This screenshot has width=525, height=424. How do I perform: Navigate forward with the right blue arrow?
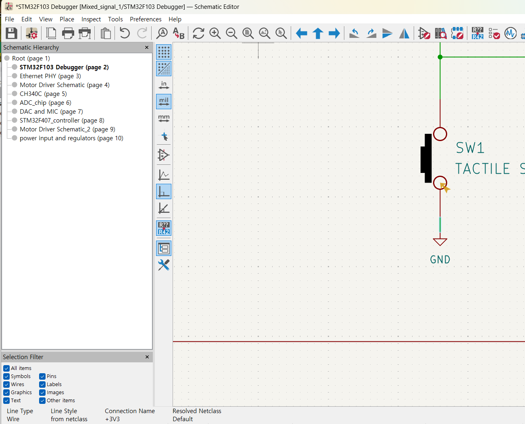point(334,33)
